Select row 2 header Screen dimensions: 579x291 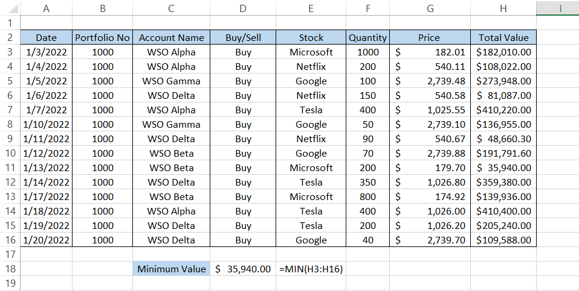click(x=10, y=37)
